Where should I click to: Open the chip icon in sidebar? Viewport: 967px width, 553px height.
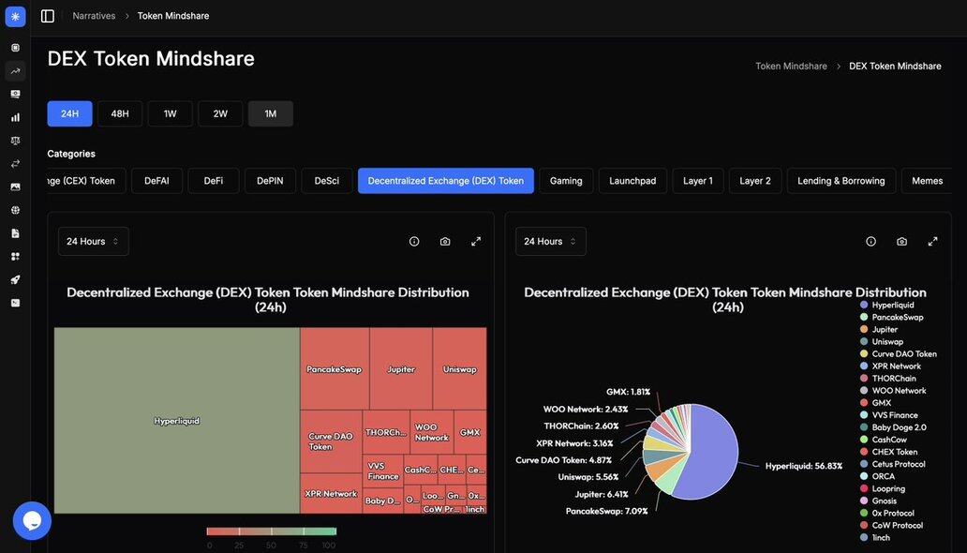tap(15, 48)
